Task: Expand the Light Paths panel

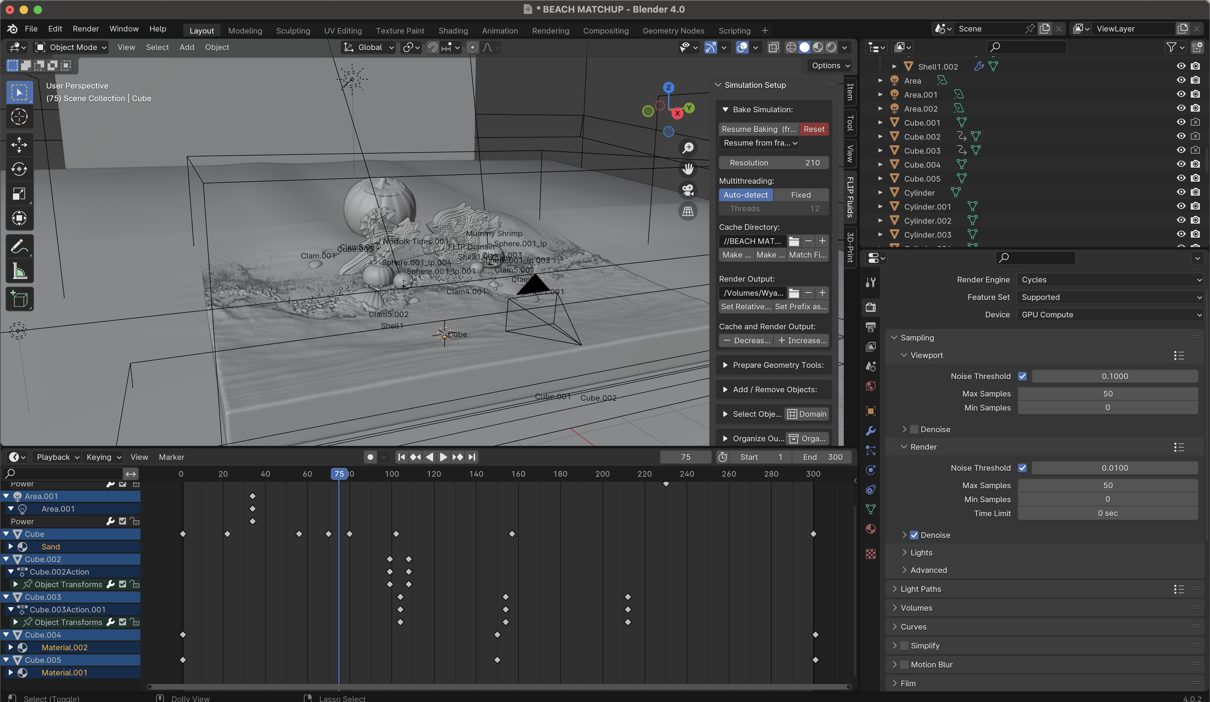Action: [x=921, y=589]
